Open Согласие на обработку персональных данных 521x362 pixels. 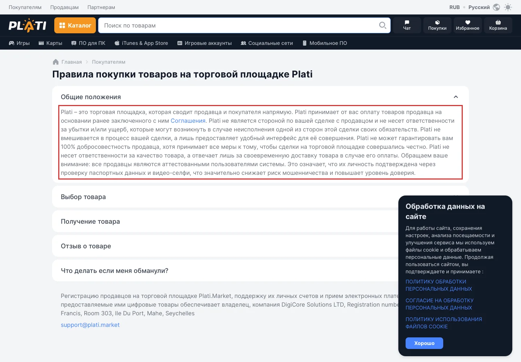click(439, 304)
